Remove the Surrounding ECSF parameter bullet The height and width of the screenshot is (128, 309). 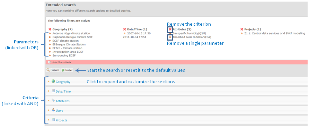click(x=50, y=56)
